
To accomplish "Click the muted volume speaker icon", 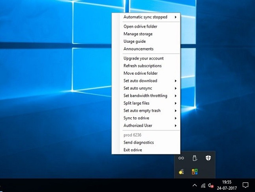I will coord(211,186).
